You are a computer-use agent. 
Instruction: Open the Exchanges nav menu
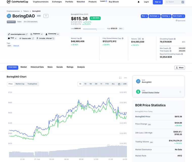point(57,2)
